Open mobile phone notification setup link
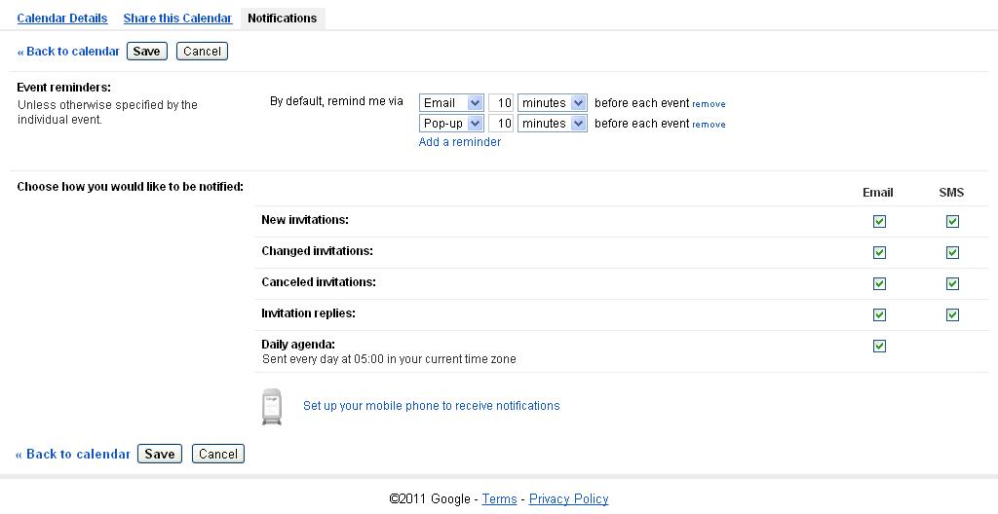The width and height of the screenshot is (998, 514). pyautogui.click(x=432, y=406)
